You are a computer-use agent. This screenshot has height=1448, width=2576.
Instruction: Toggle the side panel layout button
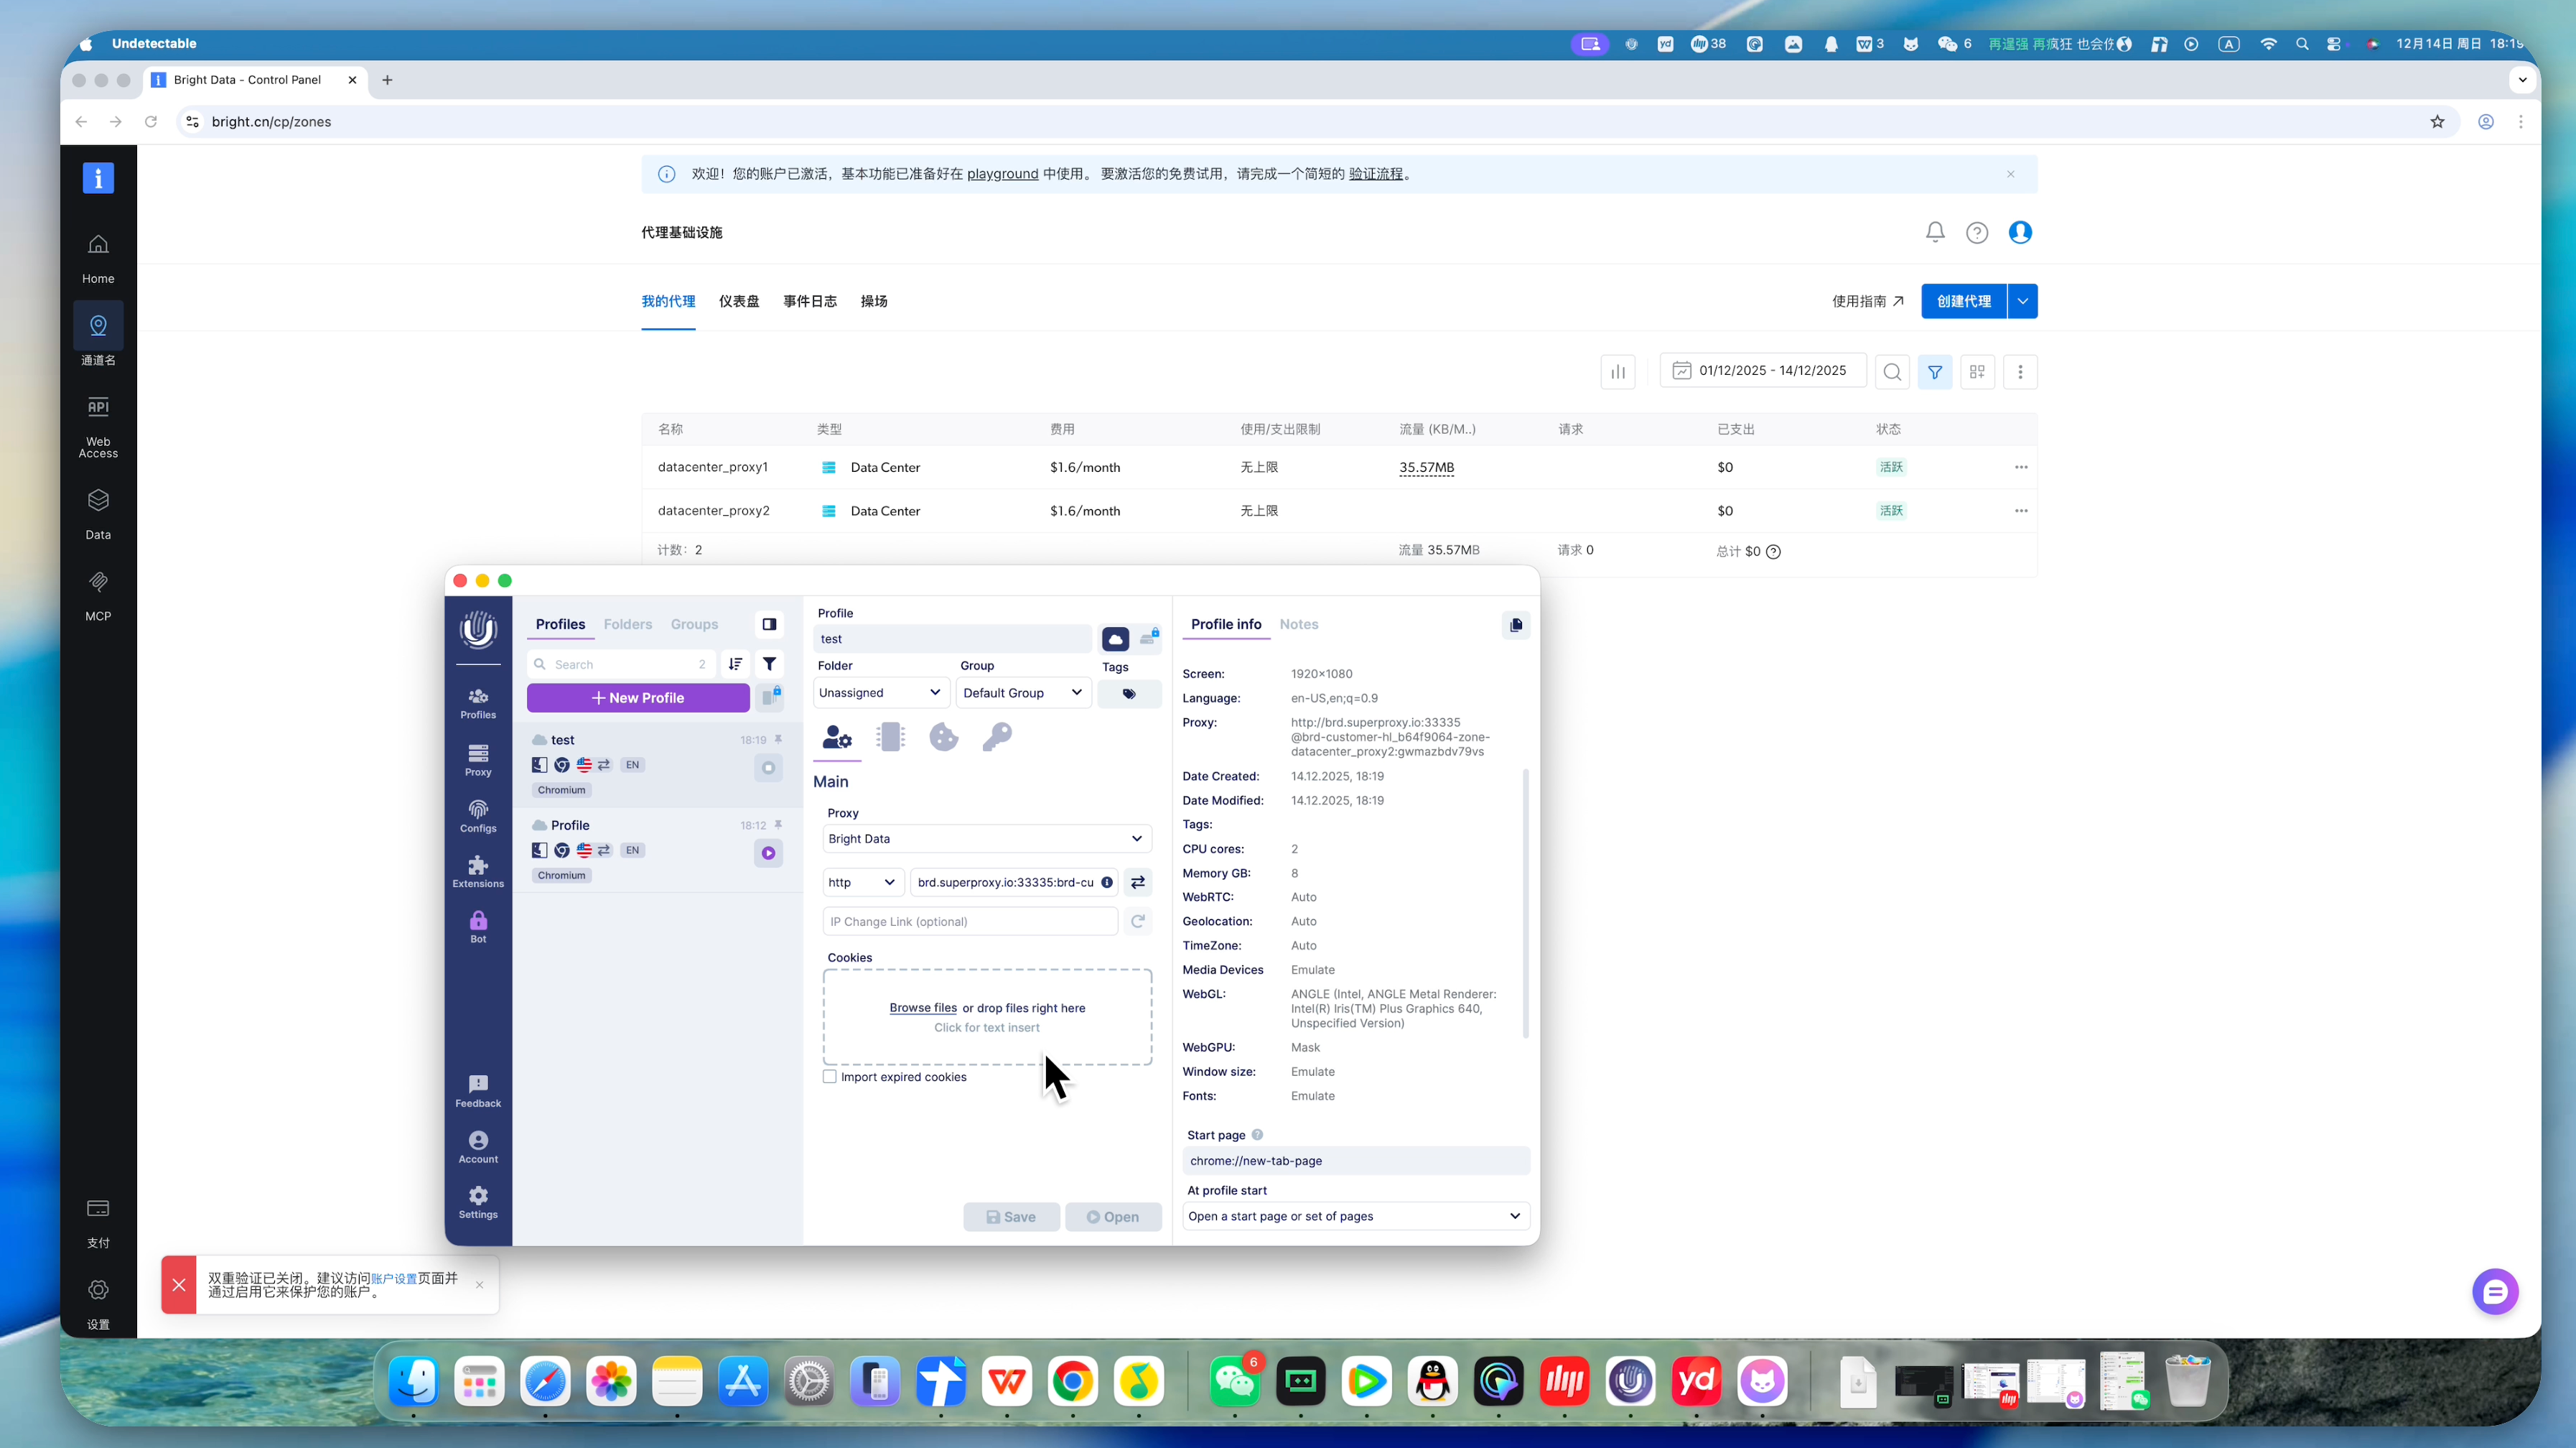(769, 623)
